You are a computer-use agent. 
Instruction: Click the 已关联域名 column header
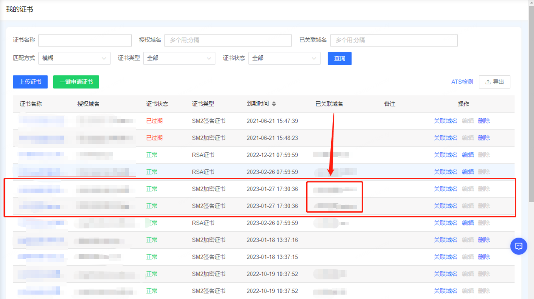(329, 104)
